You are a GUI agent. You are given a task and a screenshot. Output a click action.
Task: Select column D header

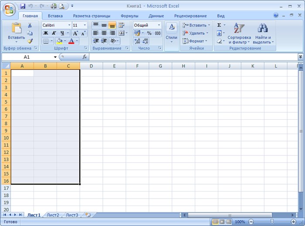[91, 66]
